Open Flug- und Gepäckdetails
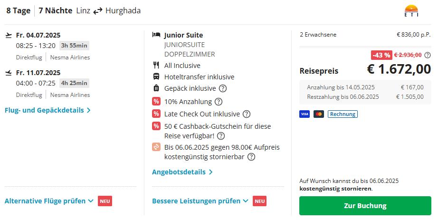This screenshot has width=438, height=220. point(48,110)
